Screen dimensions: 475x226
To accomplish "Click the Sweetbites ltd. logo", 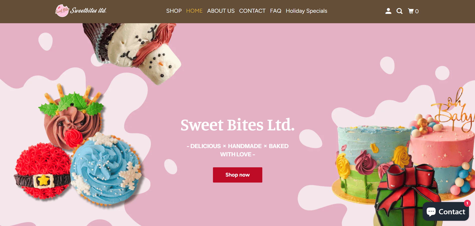I will click(x=81, y=11).
